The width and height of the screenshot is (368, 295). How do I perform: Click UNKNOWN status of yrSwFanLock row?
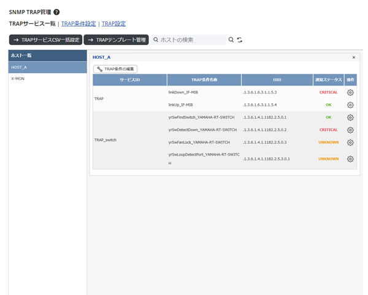(328, 142)
